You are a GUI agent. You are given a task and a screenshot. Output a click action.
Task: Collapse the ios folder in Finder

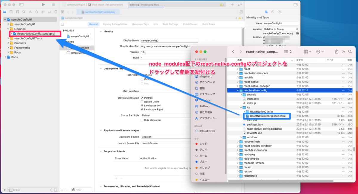click(x=240, y=107)
